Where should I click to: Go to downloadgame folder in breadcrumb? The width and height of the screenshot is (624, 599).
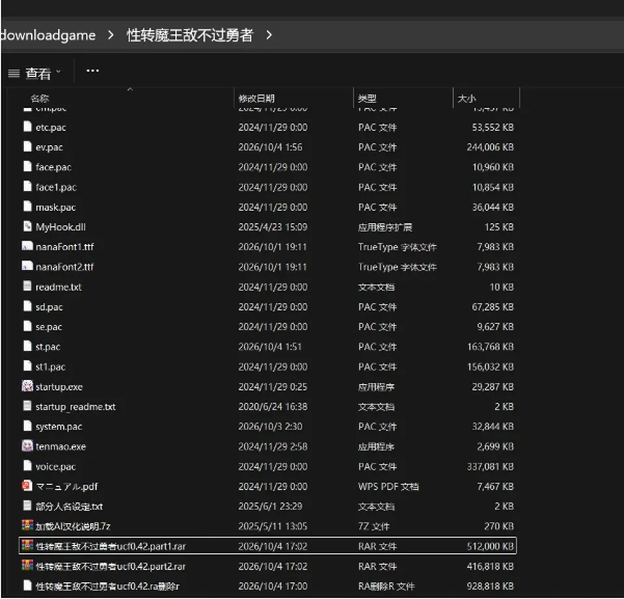[x=47, y=35]
